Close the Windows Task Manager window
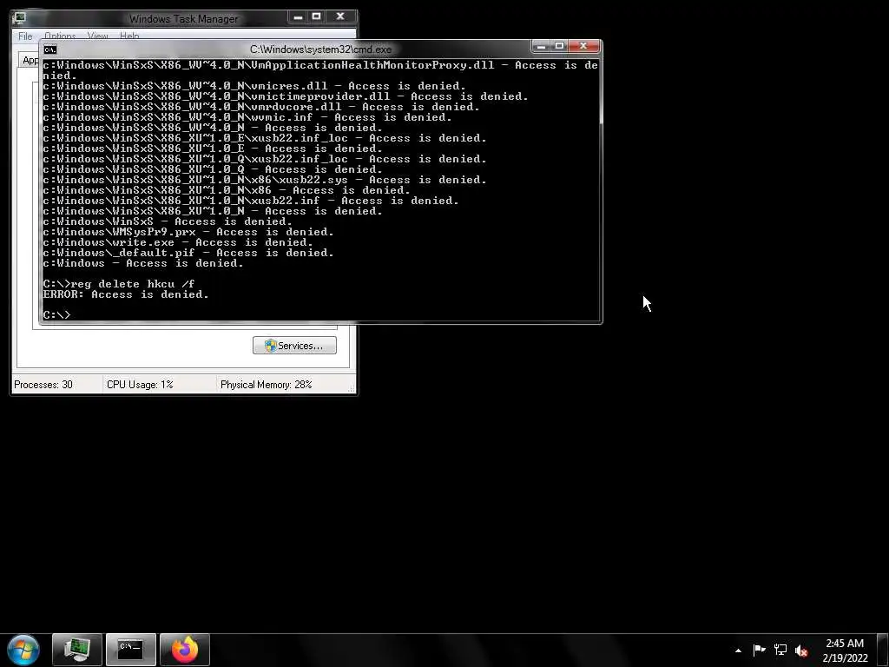Image resolution: width=889 pixels, height=667 pixels. point(340,17)
